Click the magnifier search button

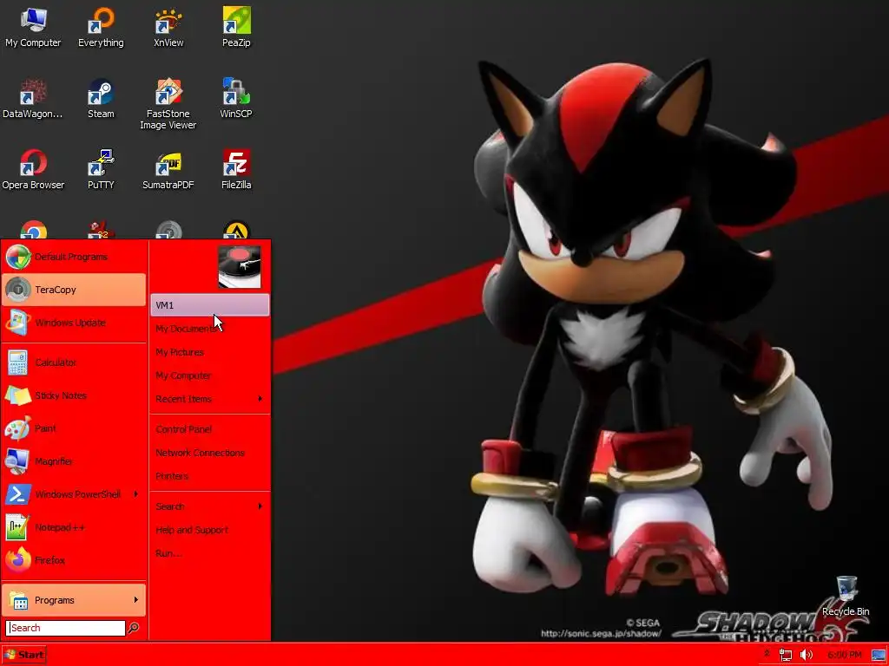point(134,628)
